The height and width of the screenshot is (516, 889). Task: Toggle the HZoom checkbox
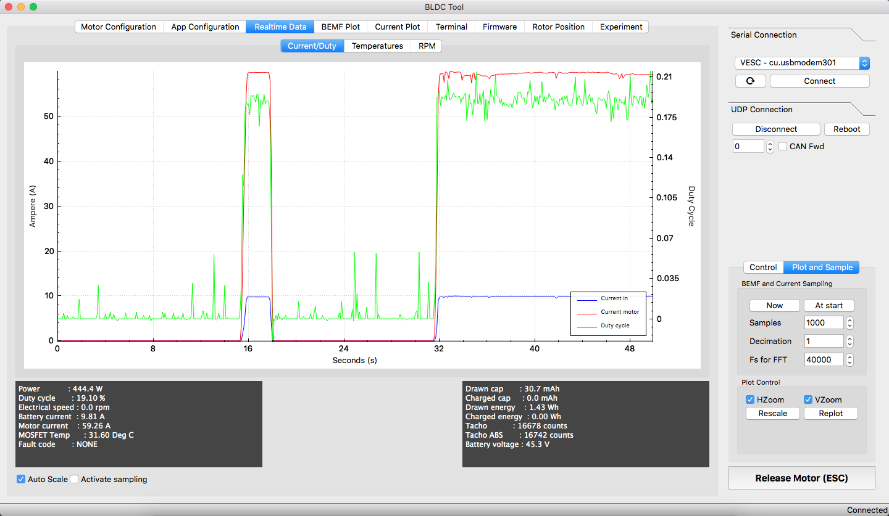pos(750,399)
